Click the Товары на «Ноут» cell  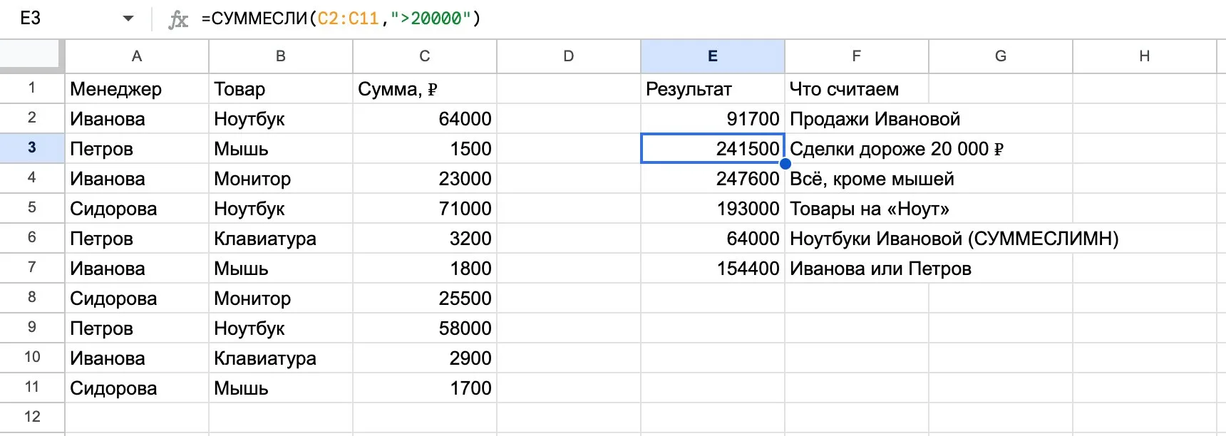click(x=870, y=209)
